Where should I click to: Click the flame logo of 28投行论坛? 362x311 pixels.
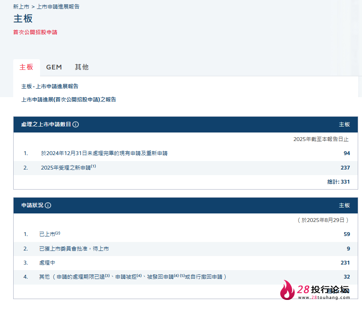287,291
